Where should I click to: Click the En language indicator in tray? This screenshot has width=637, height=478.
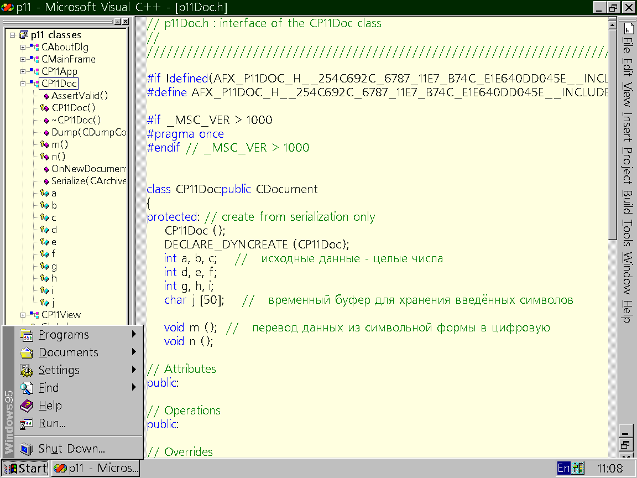(563, 468)
